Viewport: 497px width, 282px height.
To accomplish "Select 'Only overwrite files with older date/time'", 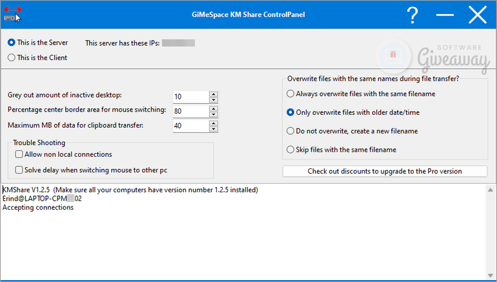I will pos(290,112).
